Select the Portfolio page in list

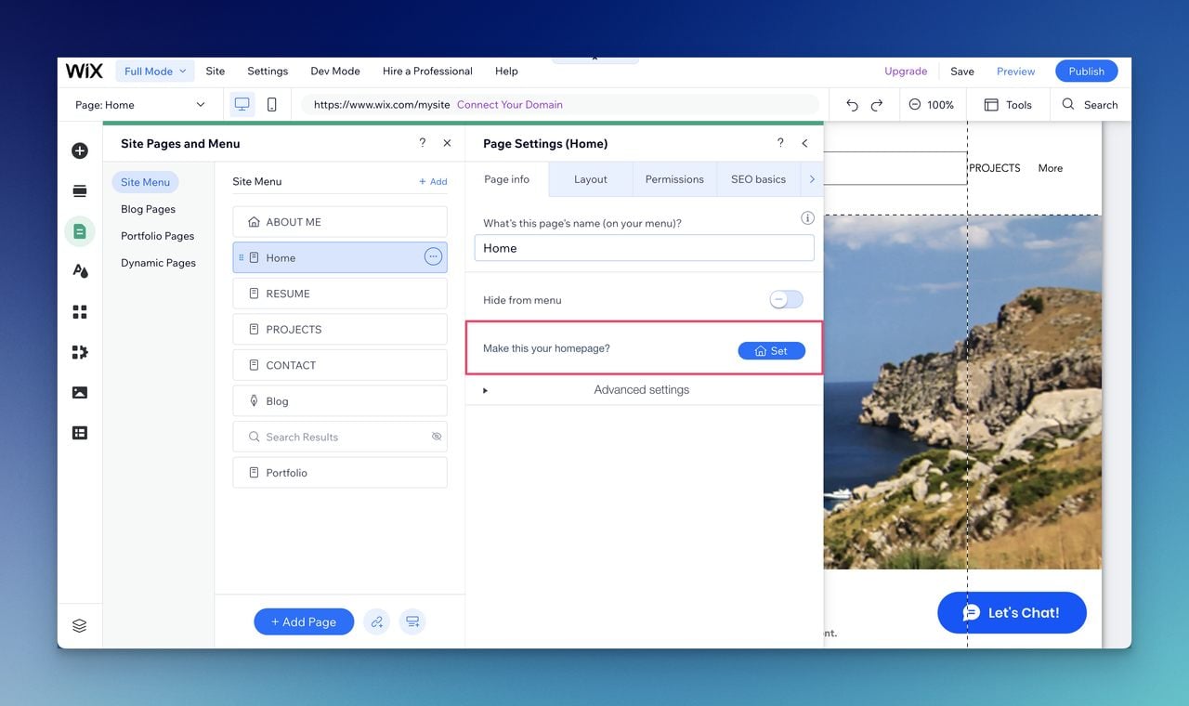pyautogui.click(x=340, y=473)
